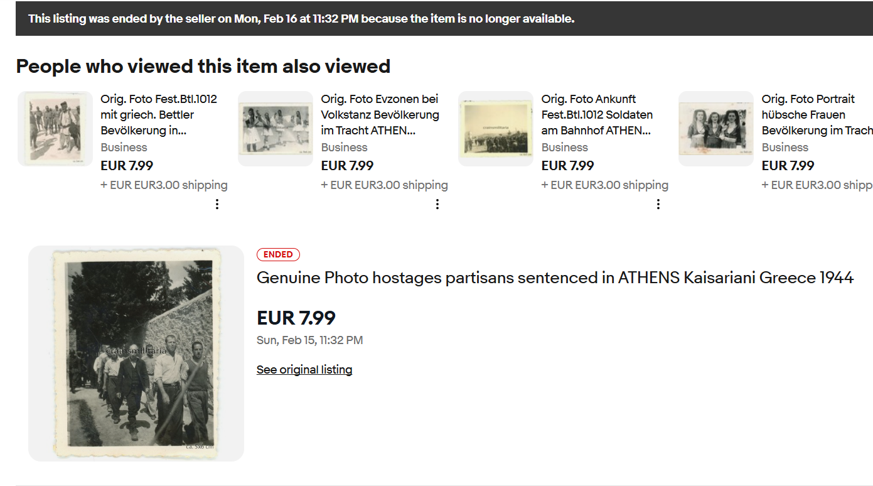Click the "People who viewed this item also viewed" heading
873x486 pixels.
203,66
